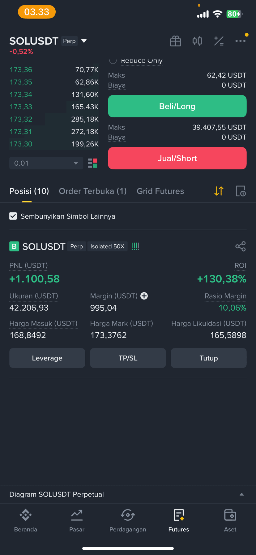
Task: Tap the yellow sort arrows icon
Action: [x=219, y=191]
